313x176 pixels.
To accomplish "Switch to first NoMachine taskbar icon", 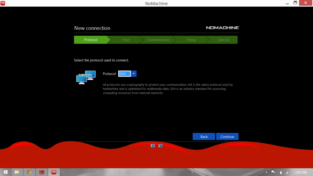I will 42,172.
